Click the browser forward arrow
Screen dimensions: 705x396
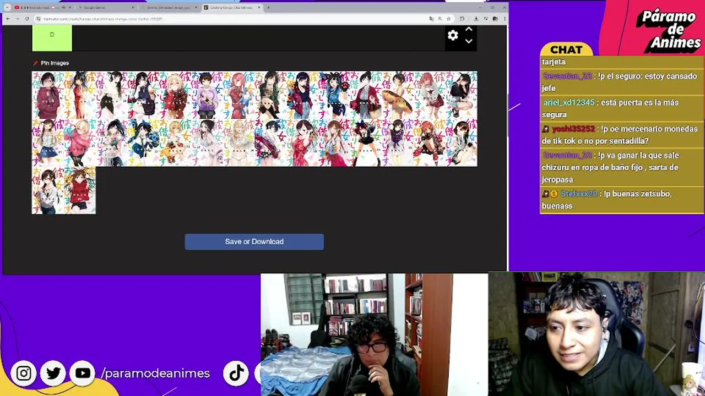click(x=17, y=19)
